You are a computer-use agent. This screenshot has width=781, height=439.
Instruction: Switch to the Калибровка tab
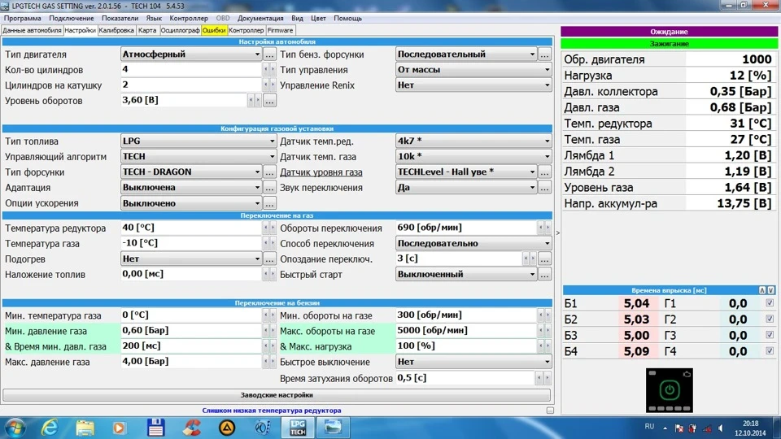tap(116, 30)
